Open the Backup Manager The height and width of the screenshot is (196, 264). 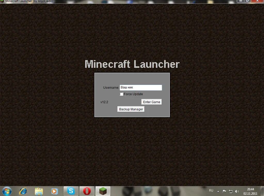[131, 109]
